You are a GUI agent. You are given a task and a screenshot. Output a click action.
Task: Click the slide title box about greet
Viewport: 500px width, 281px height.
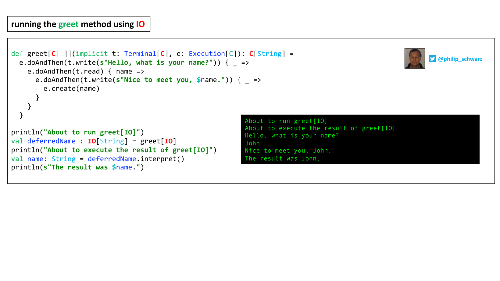point(79,24)
